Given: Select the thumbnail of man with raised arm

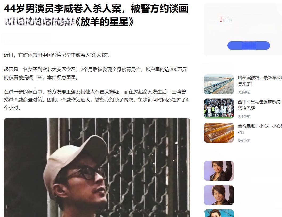Looking at the screenshot, I should (x=219, y=171).
